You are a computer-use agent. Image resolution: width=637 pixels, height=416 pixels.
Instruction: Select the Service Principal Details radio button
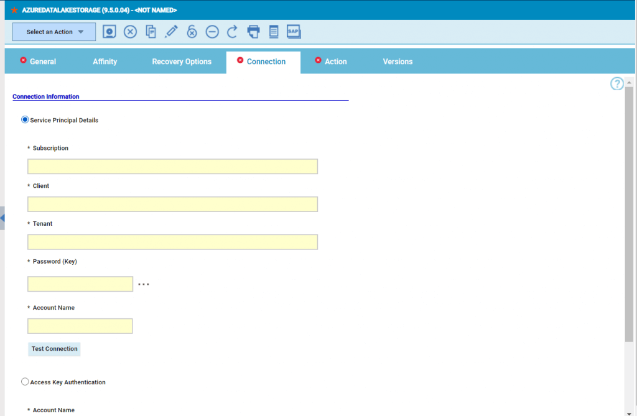coord(26,120)
